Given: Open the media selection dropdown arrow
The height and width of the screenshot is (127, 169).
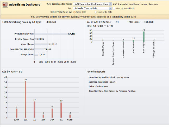Looking at the screenshot, I should (x=111, y=4).
